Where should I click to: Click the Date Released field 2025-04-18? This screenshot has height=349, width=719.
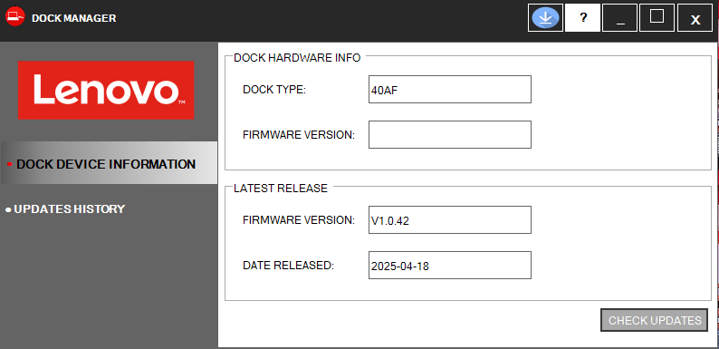point(450,265)
